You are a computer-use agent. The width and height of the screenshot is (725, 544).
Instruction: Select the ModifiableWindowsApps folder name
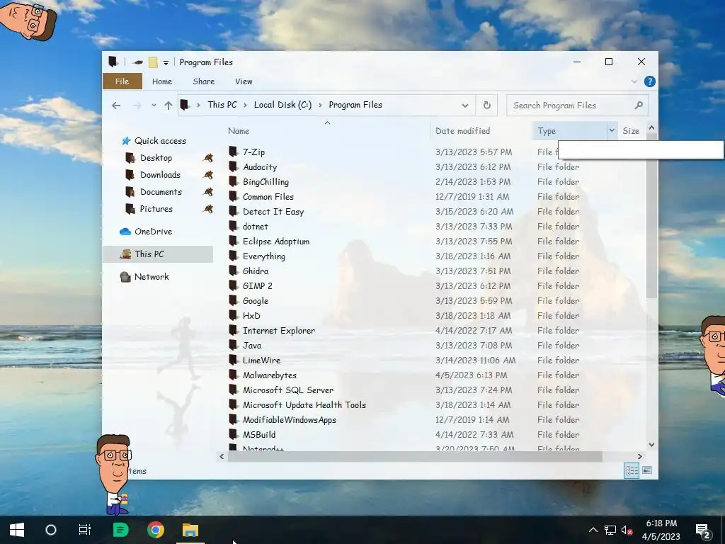(290, 419)
